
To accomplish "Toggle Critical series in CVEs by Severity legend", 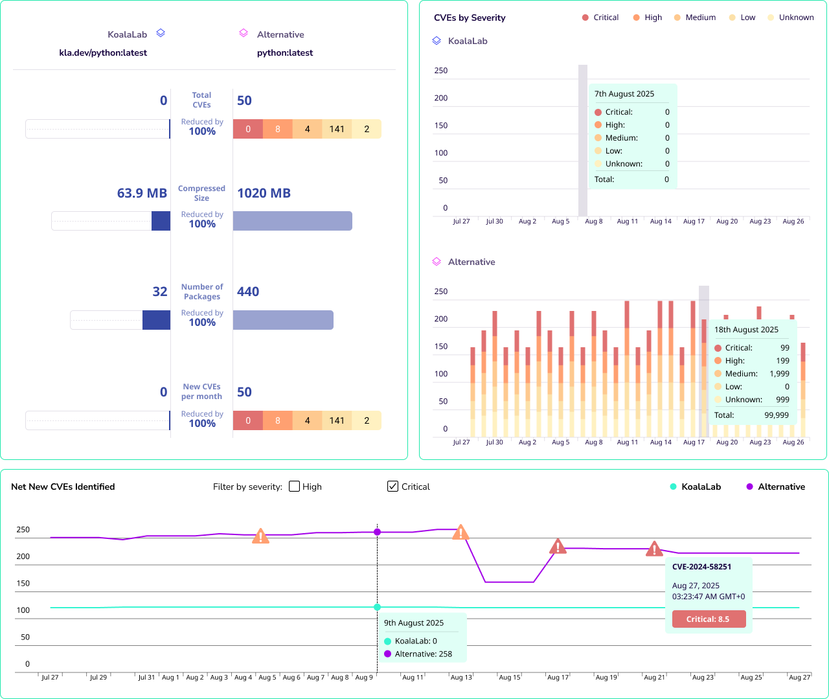I will 600,17.
